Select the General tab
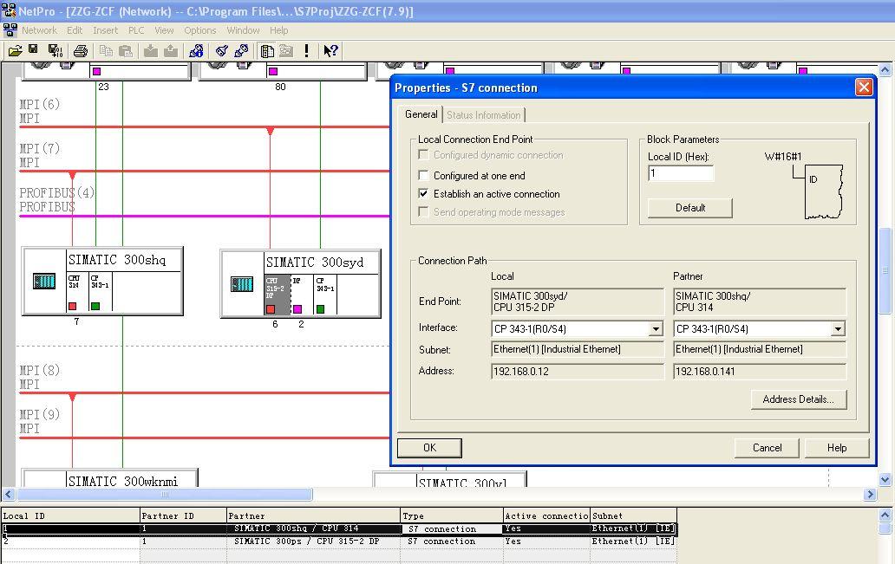895x564 pixels. coord(421,114)
